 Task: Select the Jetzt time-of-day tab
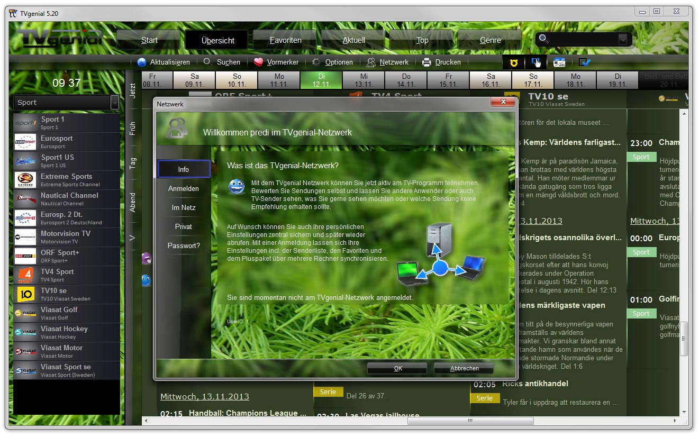133,90
